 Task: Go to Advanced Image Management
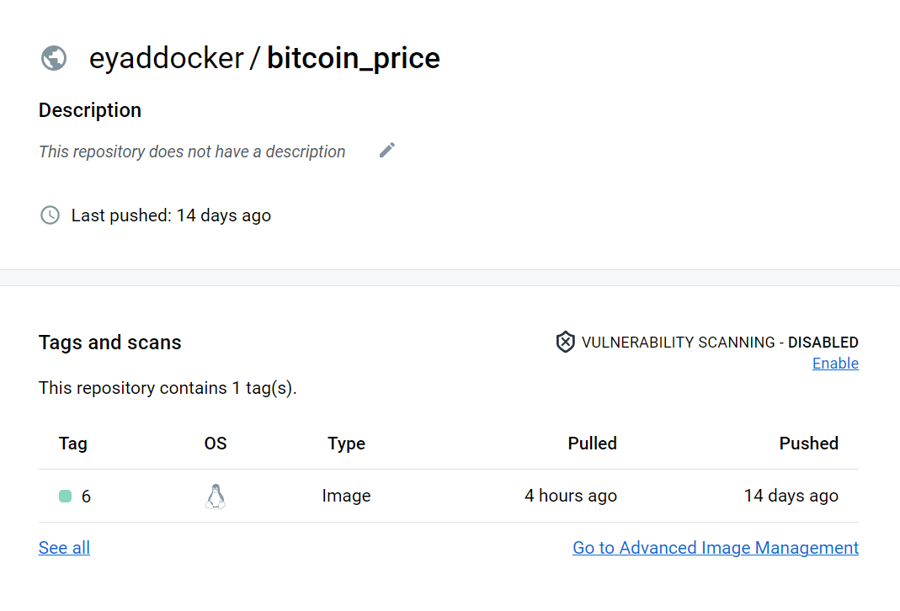(716, 548)
